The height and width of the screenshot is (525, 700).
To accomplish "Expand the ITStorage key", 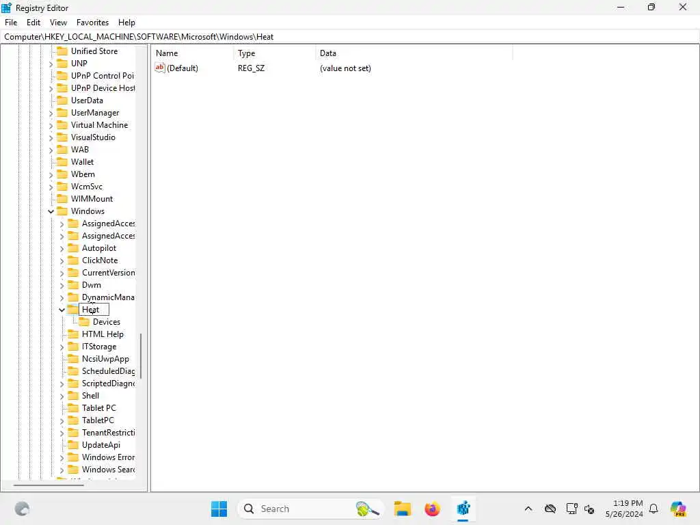I will pos(62,347).
